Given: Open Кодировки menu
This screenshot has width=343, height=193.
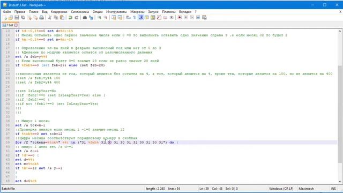Looking at the screenshot, I should (x=59, y=12).
